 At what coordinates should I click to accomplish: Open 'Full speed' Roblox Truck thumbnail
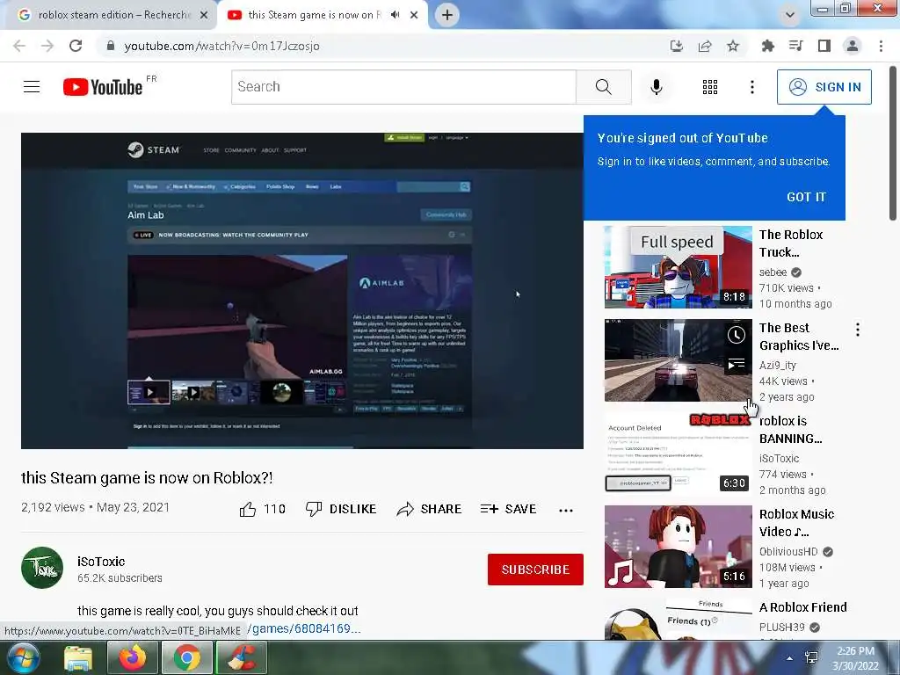pos(678,267)
